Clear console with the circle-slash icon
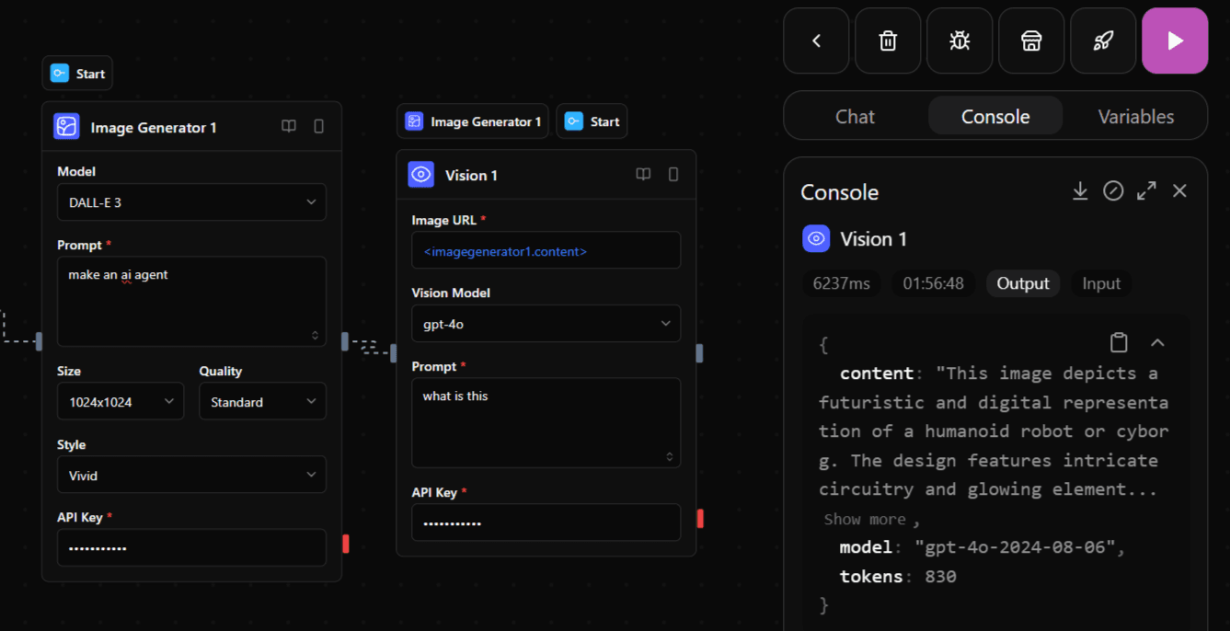1230x631 pixels. pyautogui.click(x=1113, y=191)
